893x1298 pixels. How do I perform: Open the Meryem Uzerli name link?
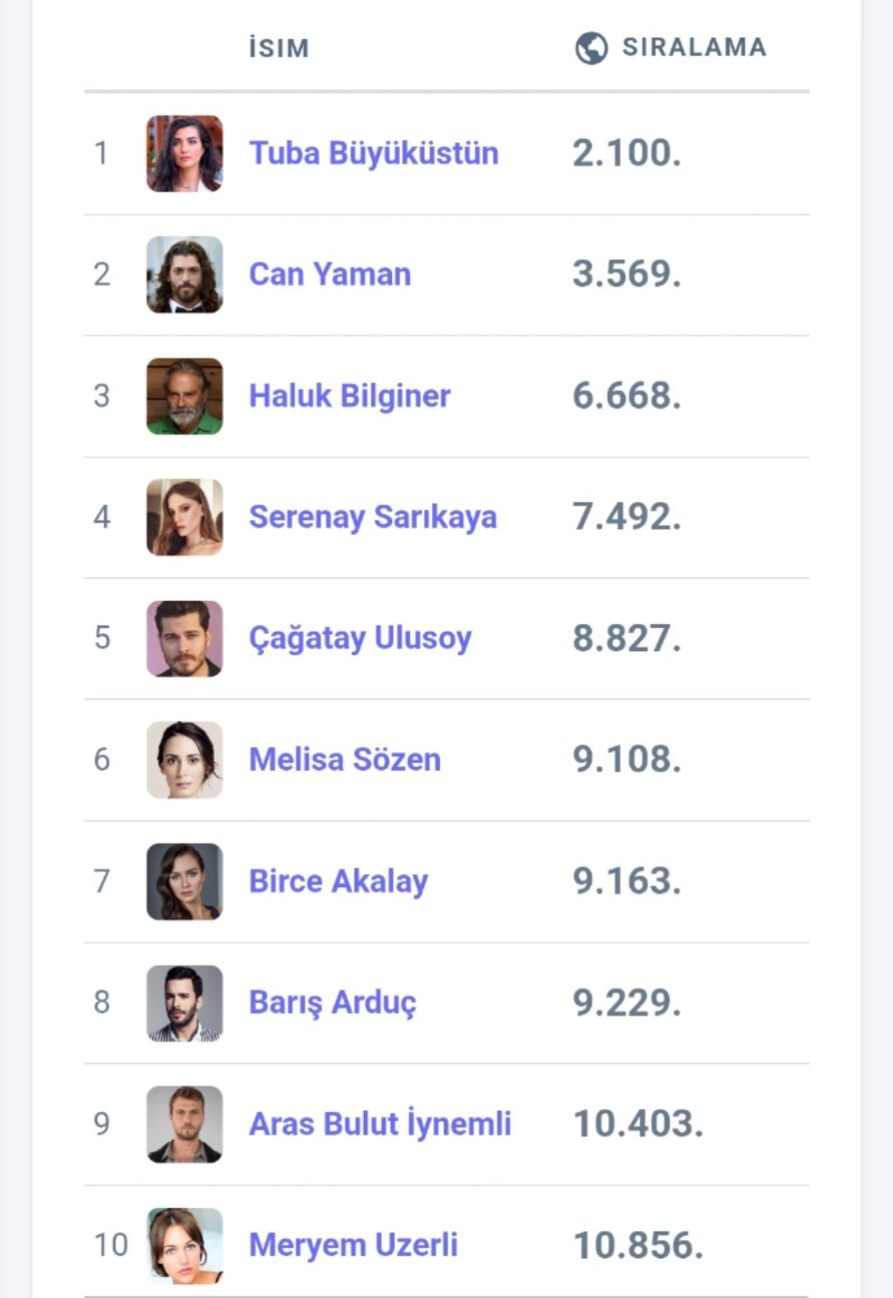(x=353, y=1244)
